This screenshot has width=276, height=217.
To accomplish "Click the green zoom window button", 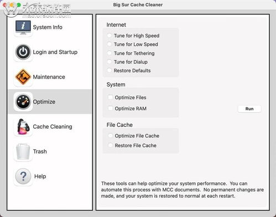I will point(18,5).
